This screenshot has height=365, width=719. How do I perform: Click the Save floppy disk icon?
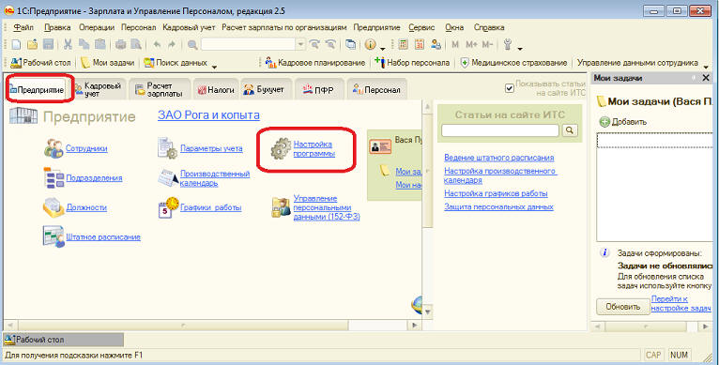click(x=48, y=44)
